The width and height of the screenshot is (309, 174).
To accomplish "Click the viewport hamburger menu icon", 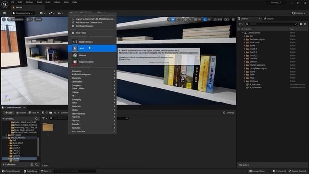I will click(x=4, y=19).
